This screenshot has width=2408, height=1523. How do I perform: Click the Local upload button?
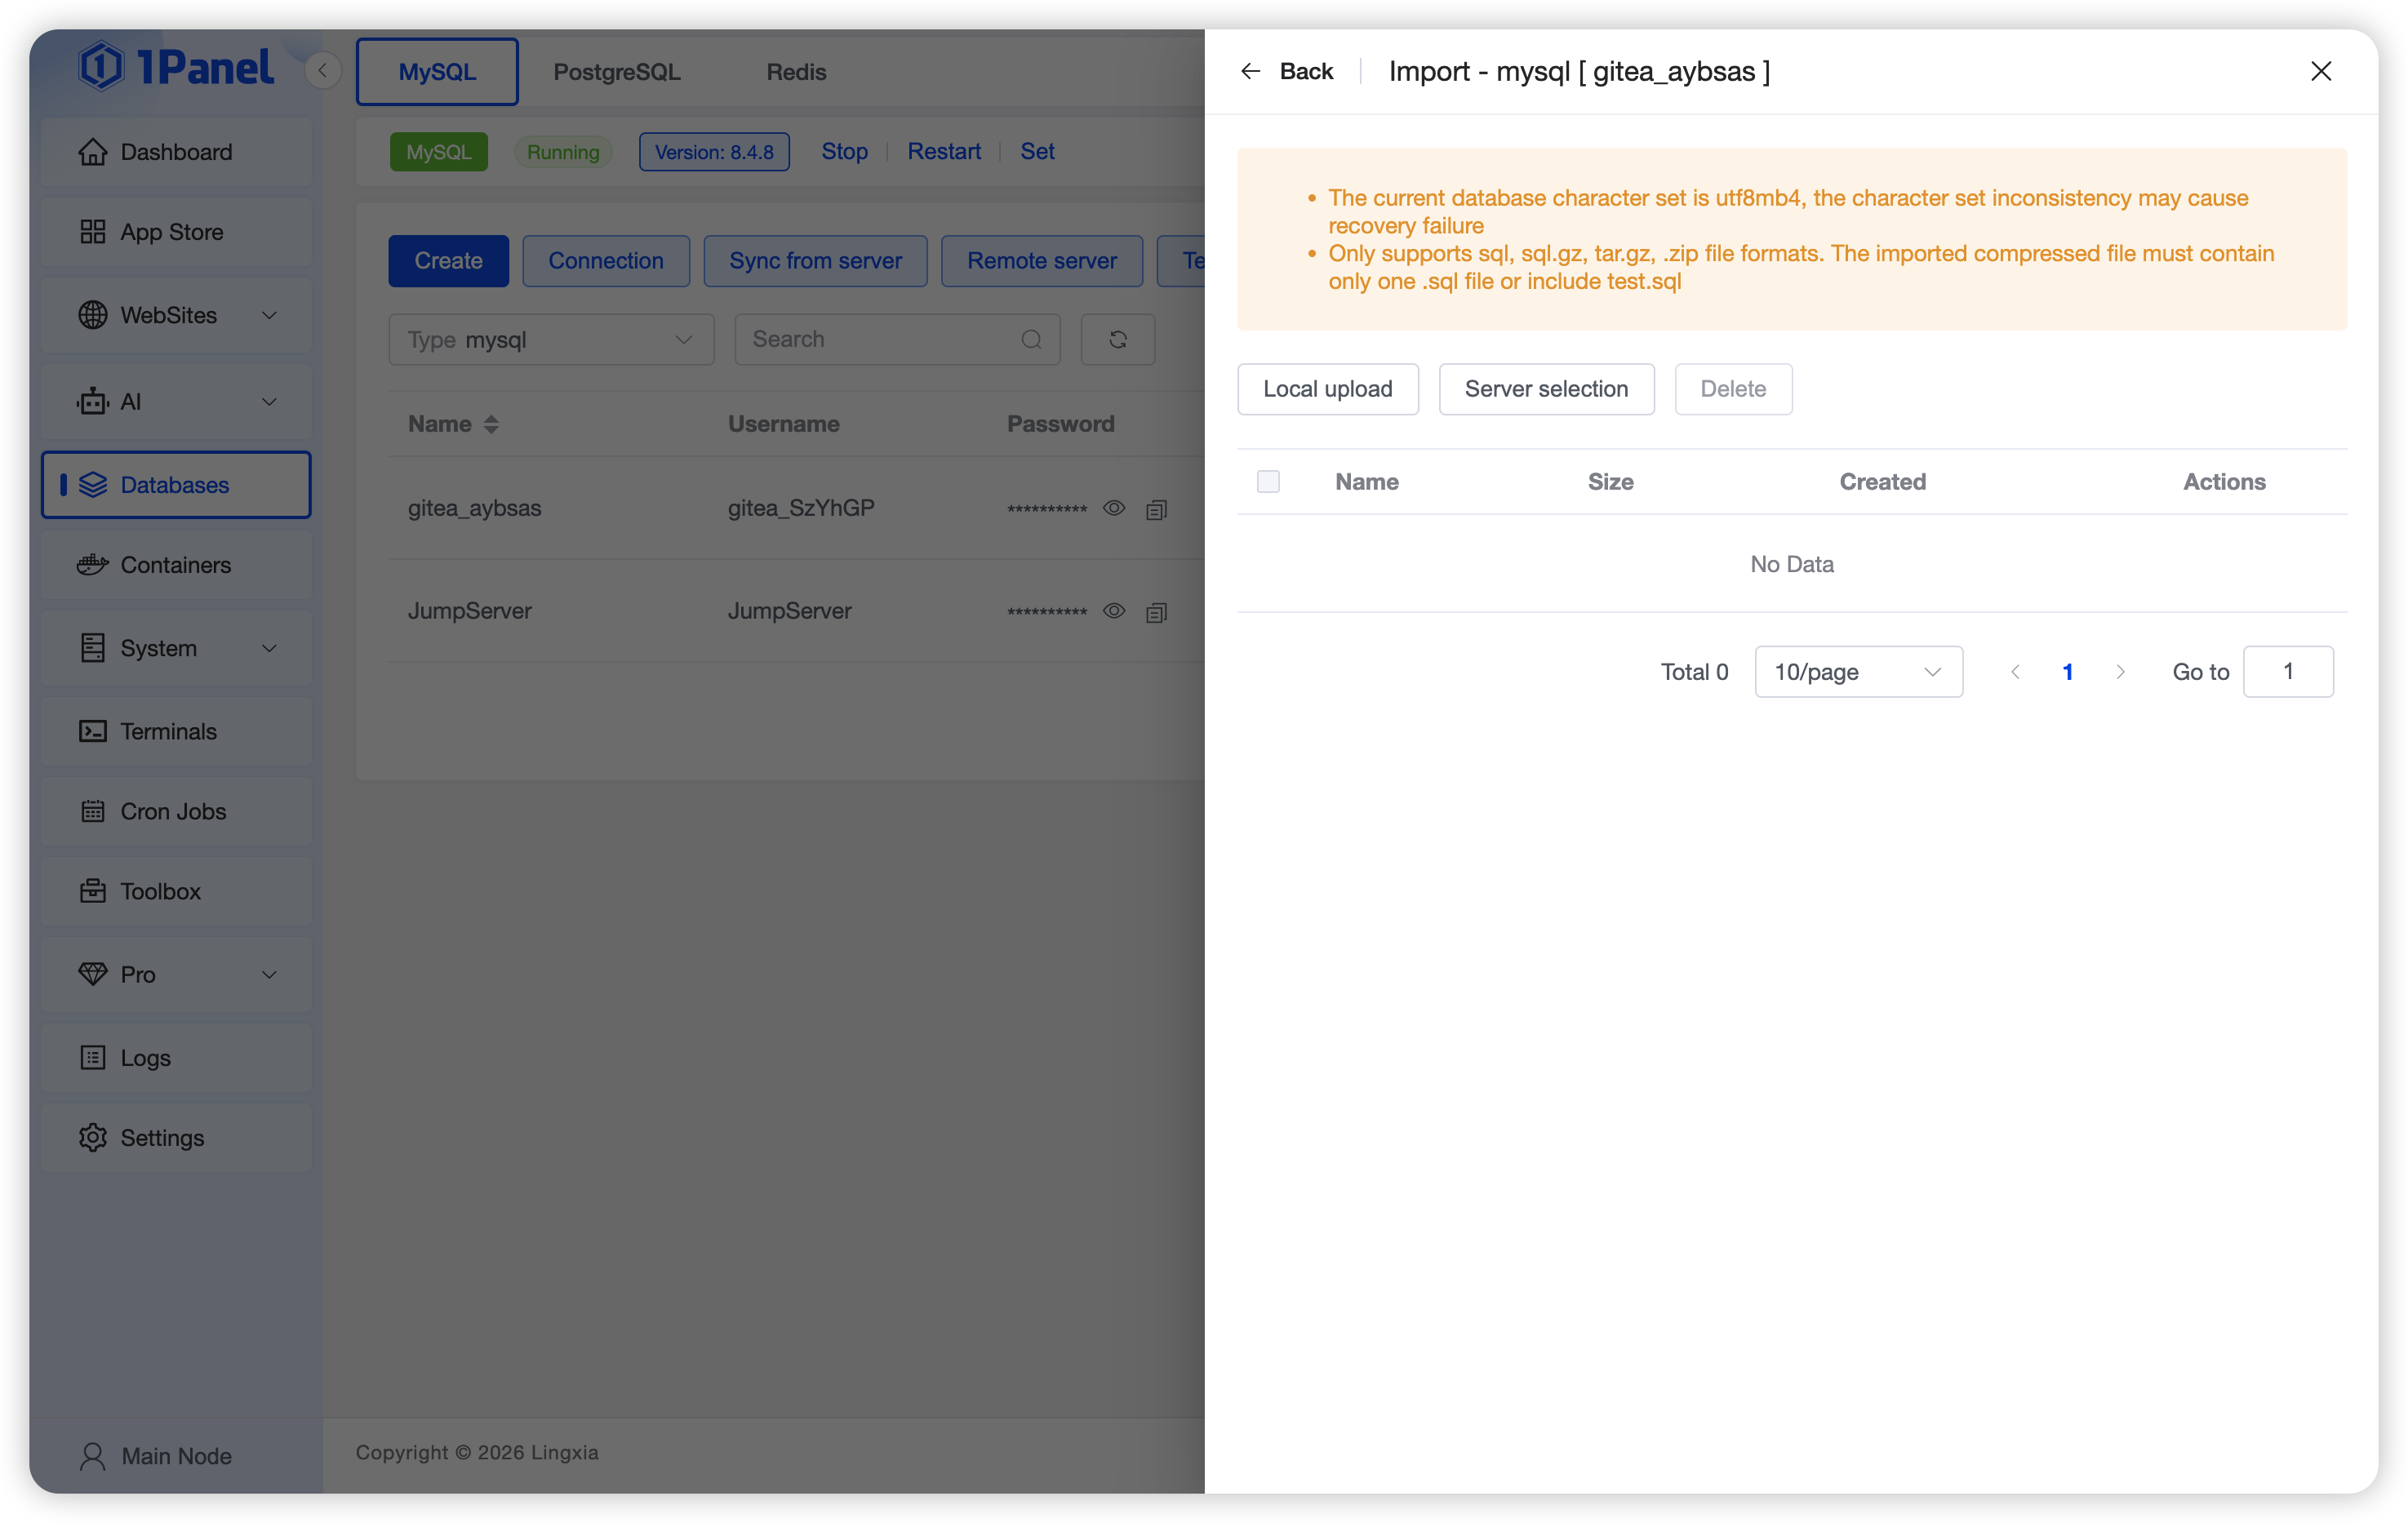point(1327,389)
